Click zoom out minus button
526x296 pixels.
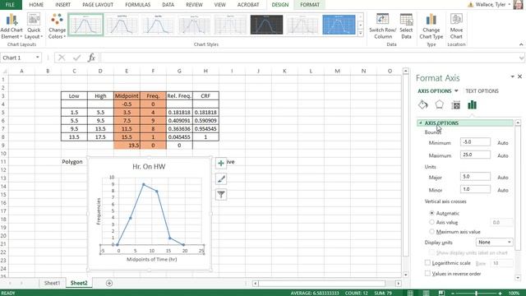coord(453,293)
